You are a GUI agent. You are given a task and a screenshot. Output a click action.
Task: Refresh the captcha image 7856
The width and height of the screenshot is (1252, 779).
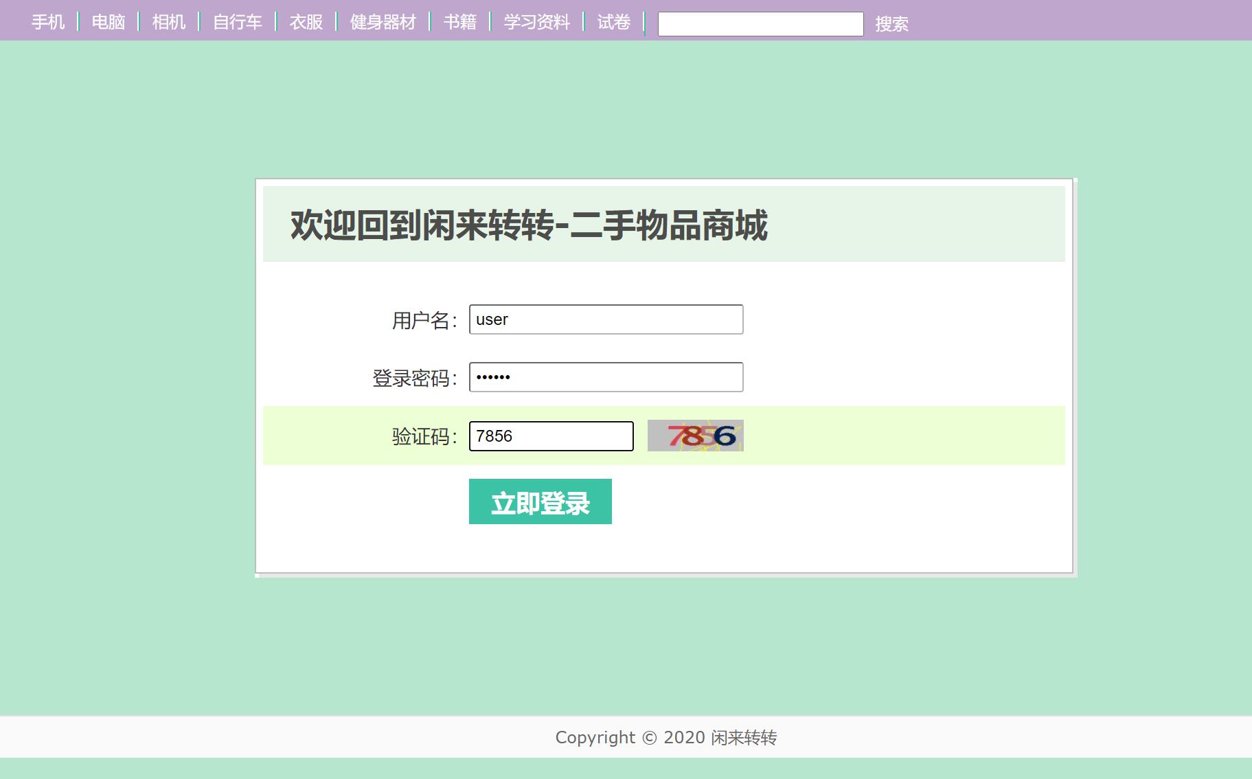[696, 436]
